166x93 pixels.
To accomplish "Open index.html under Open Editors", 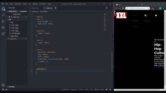I will (17, 14).
